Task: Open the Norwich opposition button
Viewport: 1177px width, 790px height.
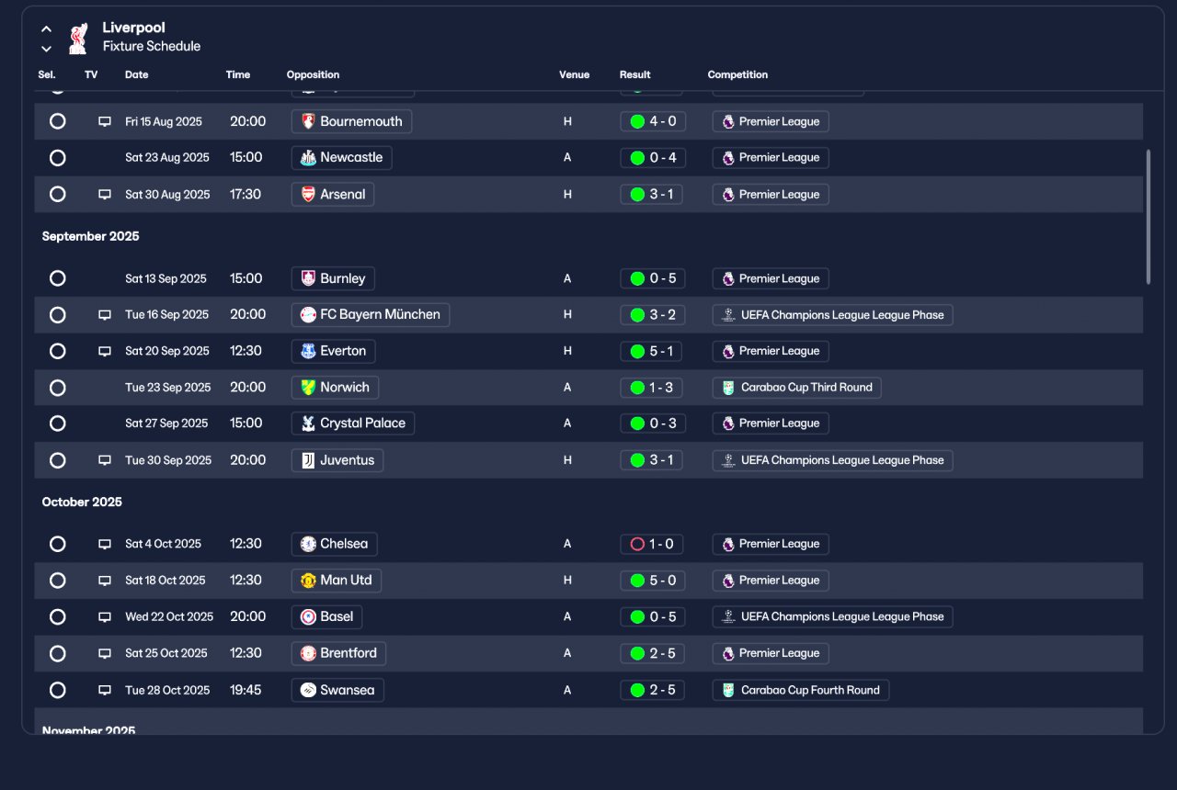Action: tap(335, 388)
